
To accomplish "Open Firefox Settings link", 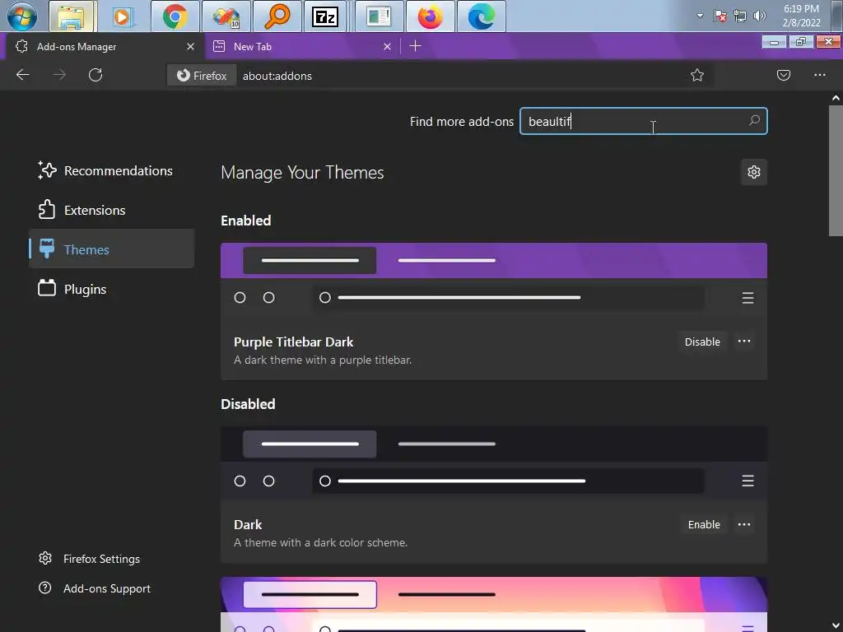I will pos(89,559).
